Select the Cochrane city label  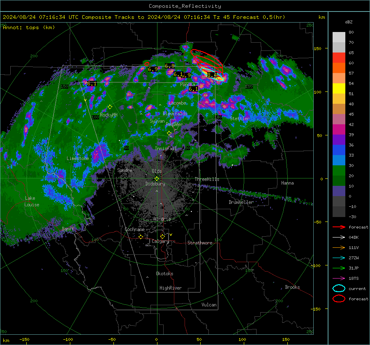click(x=134, y=229)
